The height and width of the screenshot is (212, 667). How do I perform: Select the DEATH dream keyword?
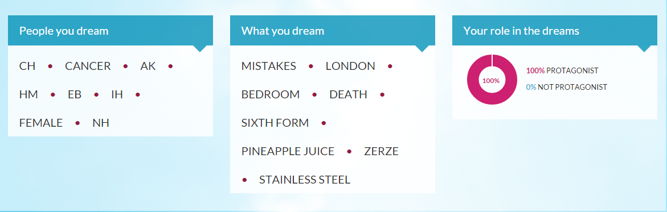349,95
